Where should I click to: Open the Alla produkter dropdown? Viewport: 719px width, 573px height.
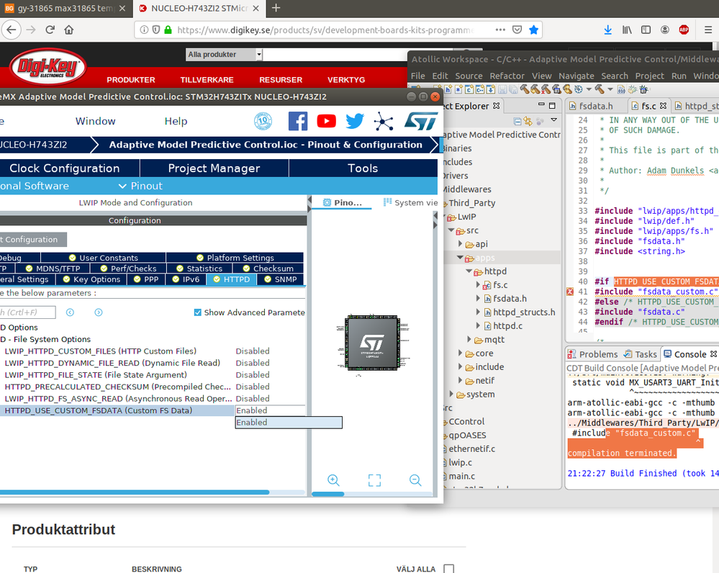tap(224, 55)
